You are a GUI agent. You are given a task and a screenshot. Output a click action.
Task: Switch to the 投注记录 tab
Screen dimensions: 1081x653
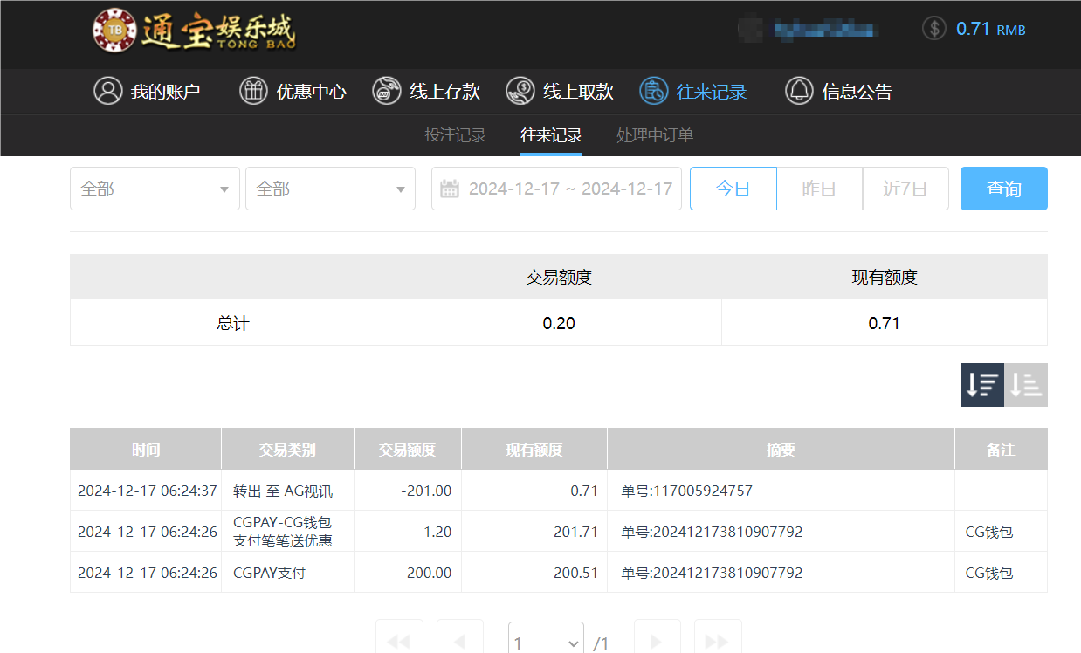[455, 135]
